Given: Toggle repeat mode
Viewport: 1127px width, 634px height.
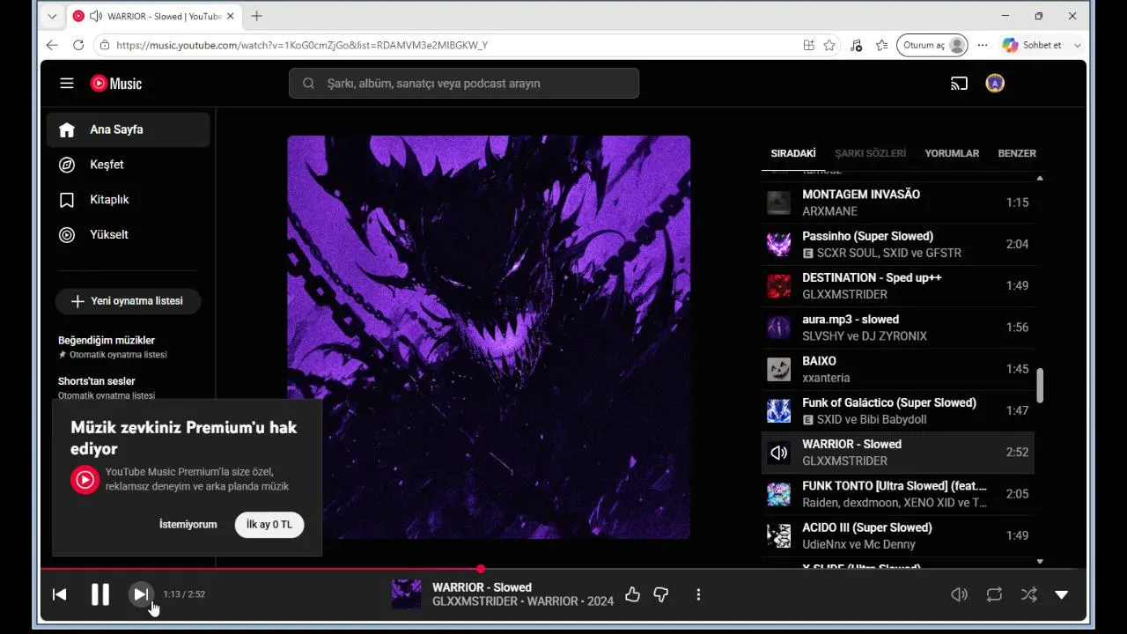Looking at the screenshot, I should click(994, 594).
